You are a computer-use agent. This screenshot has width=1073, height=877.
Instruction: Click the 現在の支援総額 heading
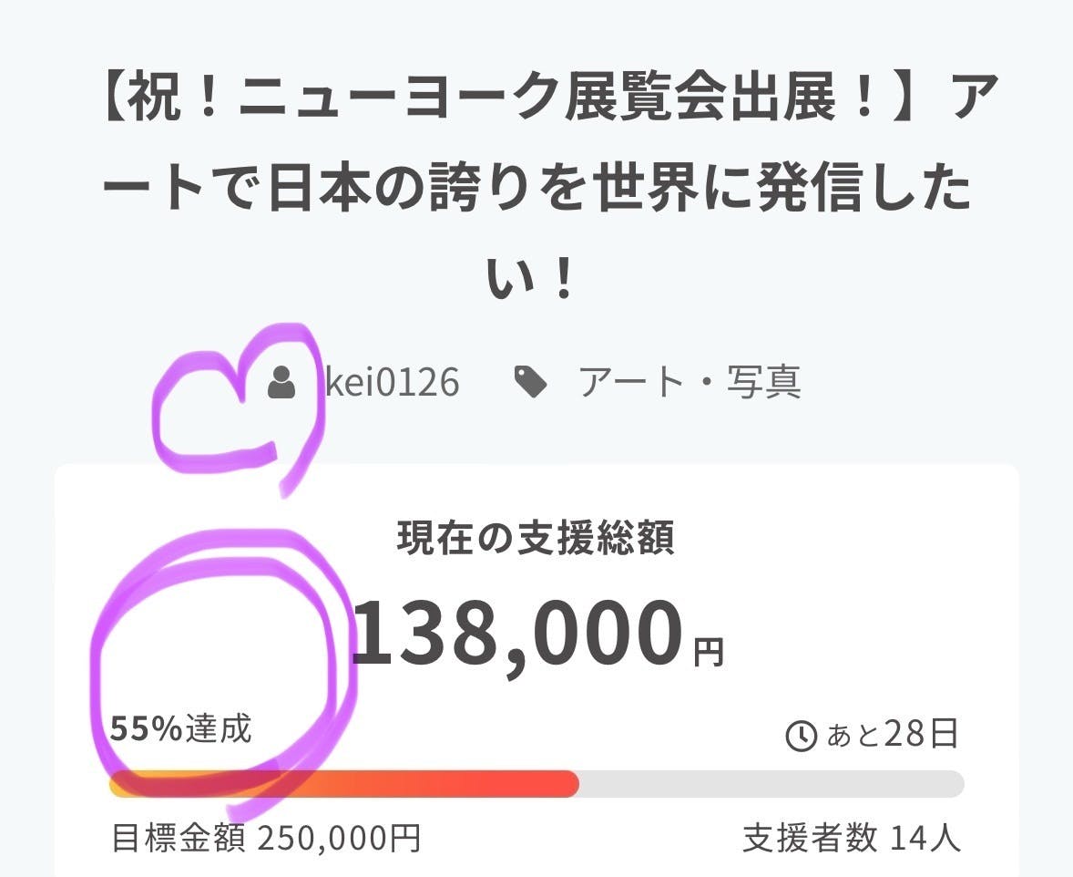tap(536, 540)
